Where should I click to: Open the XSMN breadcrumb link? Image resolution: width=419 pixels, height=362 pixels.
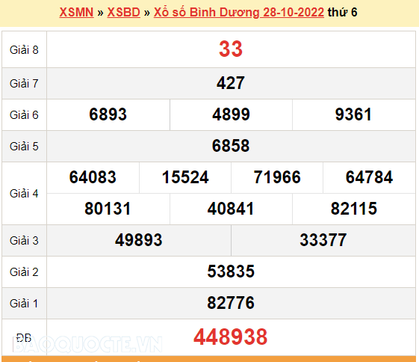coord(76,12)
